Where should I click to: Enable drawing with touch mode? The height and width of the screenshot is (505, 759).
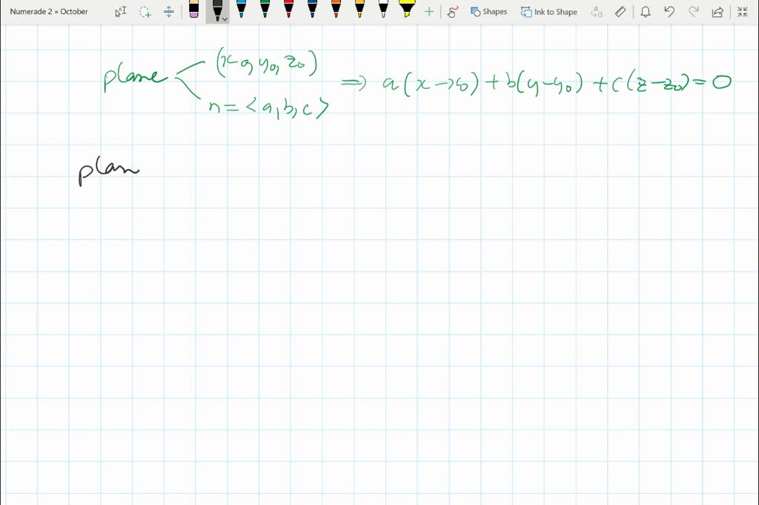451,12
